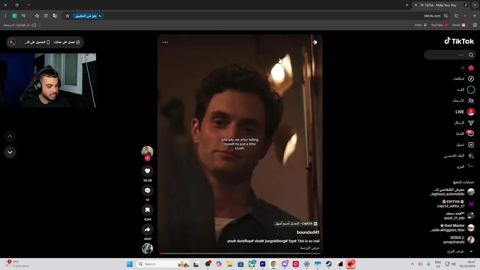Open the Gmail bookmark

click(x=459, y=25)
